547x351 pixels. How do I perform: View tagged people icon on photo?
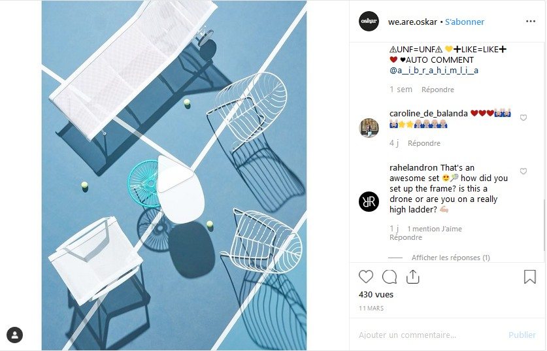(14, 335)
